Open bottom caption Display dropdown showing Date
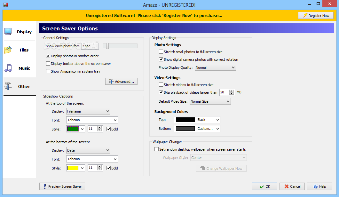The width and height of the screenshot is (339, 197). 88,150
